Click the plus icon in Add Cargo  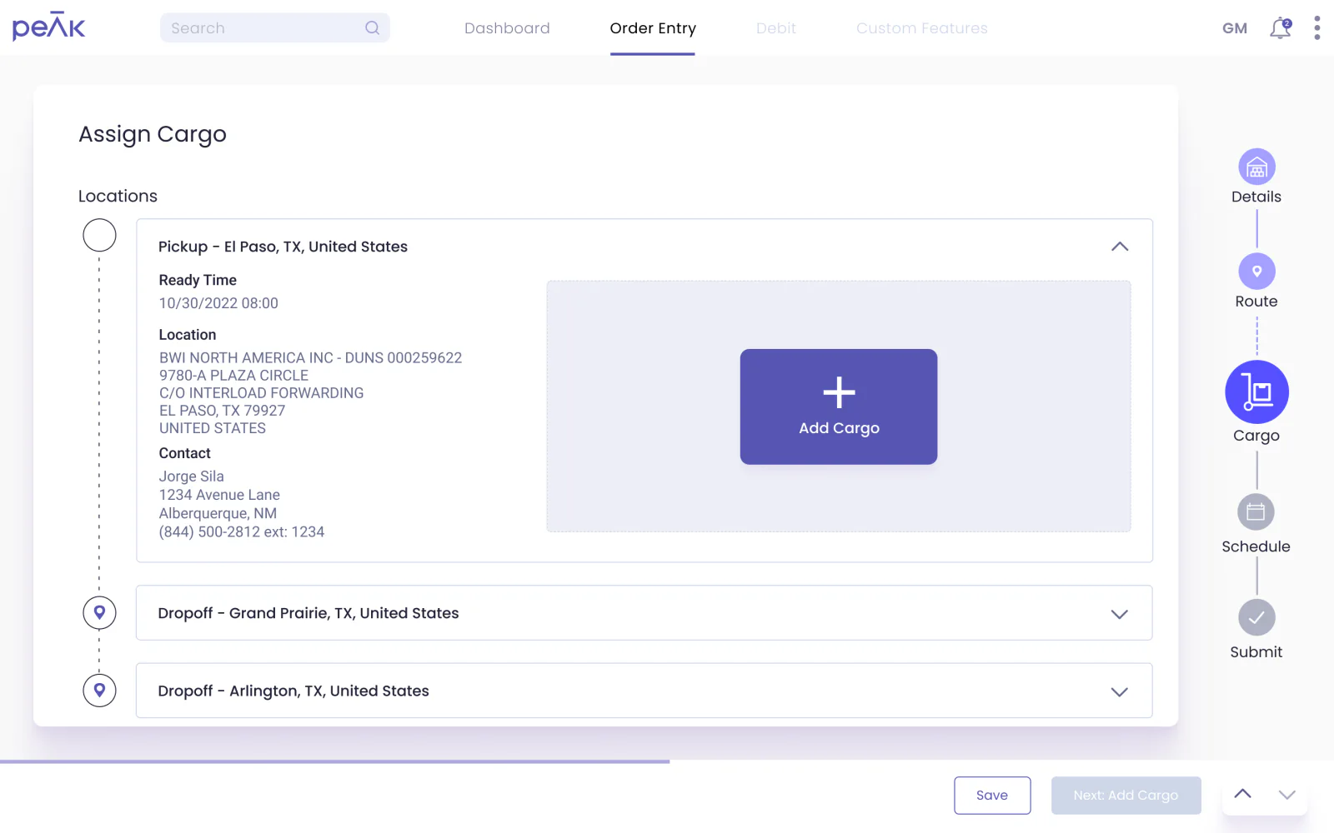tap(839, 392)
